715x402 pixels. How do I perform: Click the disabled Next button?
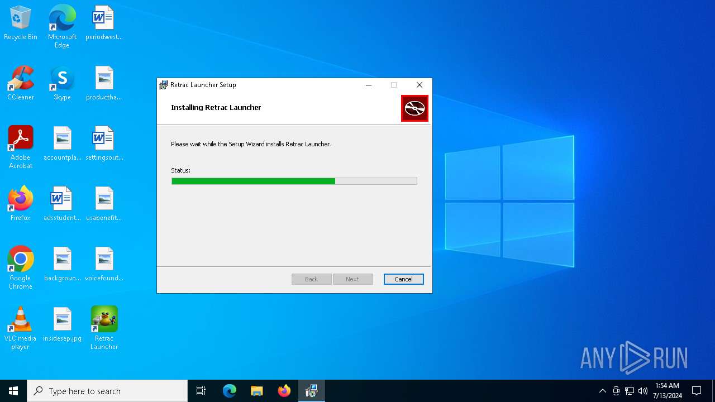(x=352, y=279)
